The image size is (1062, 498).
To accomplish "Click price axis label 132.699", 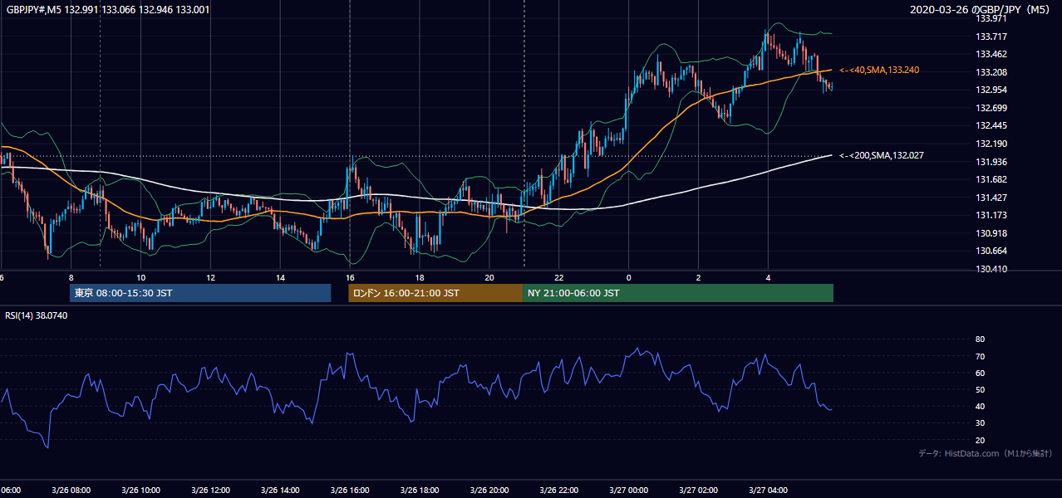I will pos(991,108).
